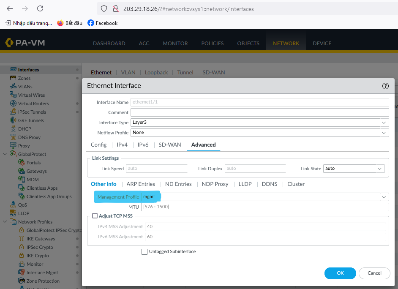Image resolution: width=398 pixels, height=289 pixels.
Task: Open the Management Profile dropdown
Action: (384, 197)
